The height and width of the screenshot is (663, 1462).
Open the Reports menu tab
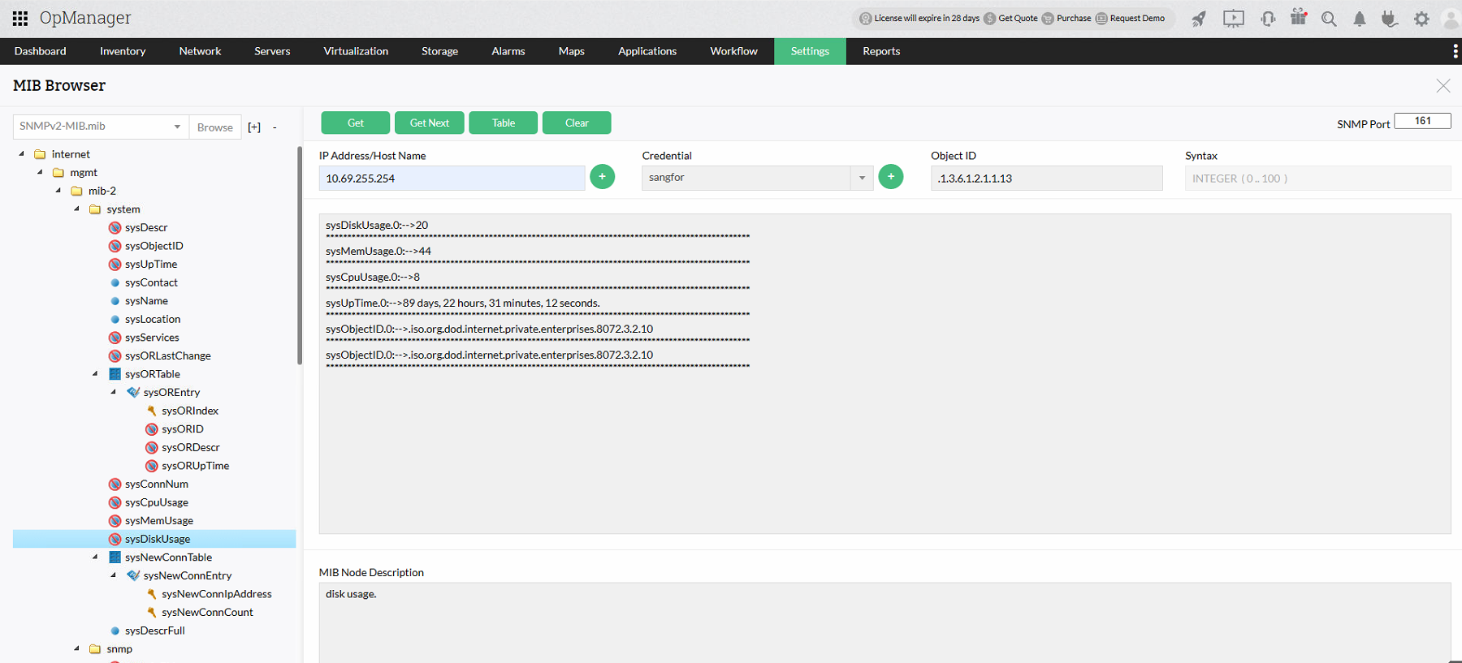881,51
